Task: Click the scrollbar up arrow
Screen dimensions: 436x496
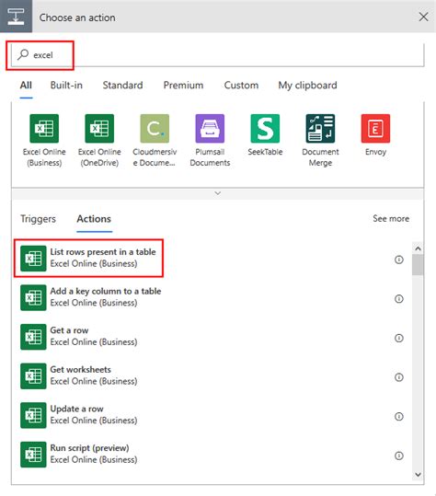Action: pos(418,248)
